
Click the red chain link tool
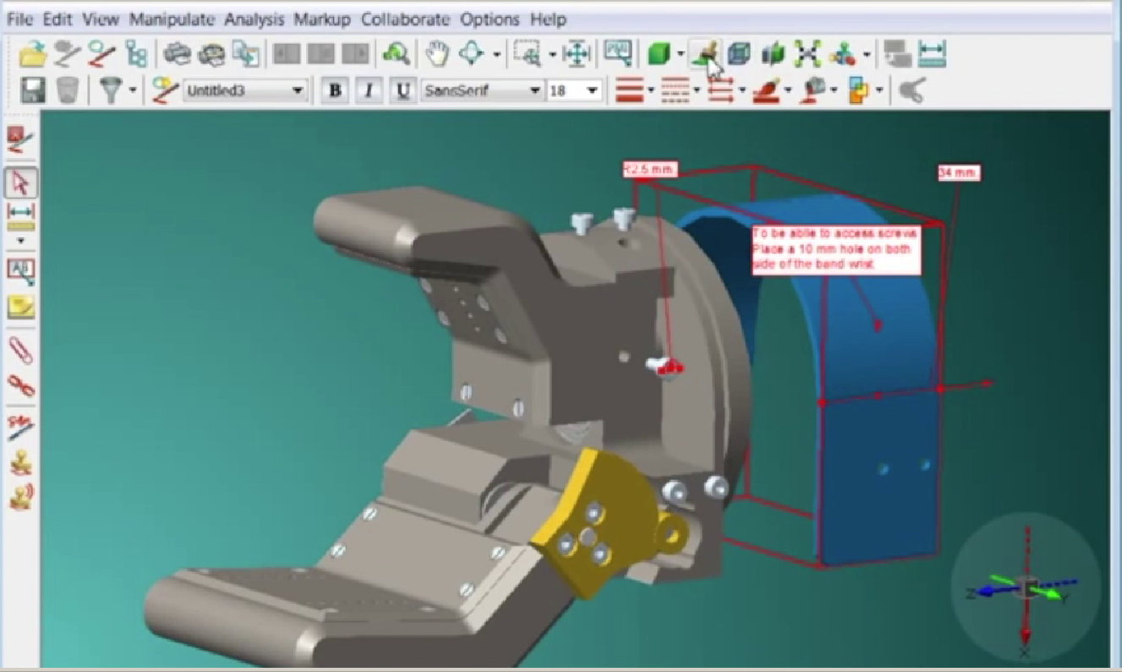click(x=21, y=385)
